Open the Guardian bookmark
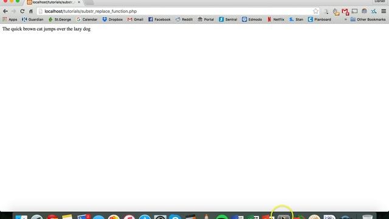Image resolution: width=389 pixels, height=219 pixels. [x=32, y=19]
